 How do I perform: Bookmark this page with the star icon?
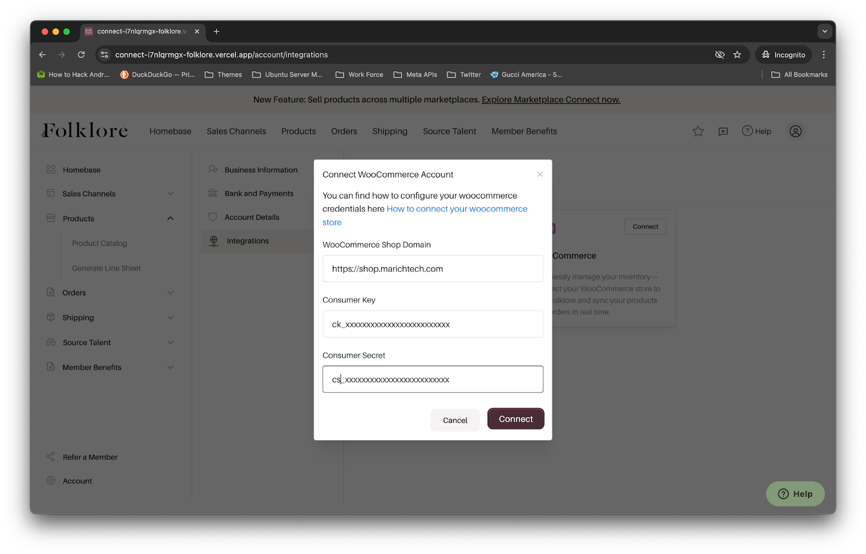click(x=737, y=55)
